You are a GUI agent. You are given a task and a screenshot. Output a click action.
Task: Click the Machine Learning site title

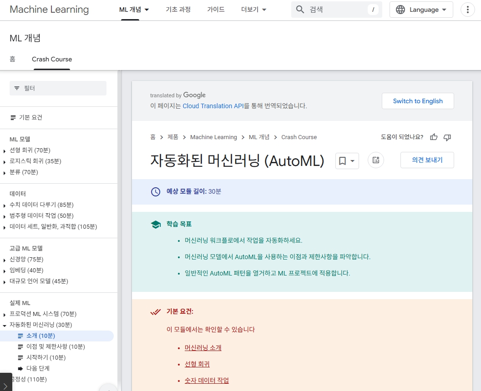(50, 10)
